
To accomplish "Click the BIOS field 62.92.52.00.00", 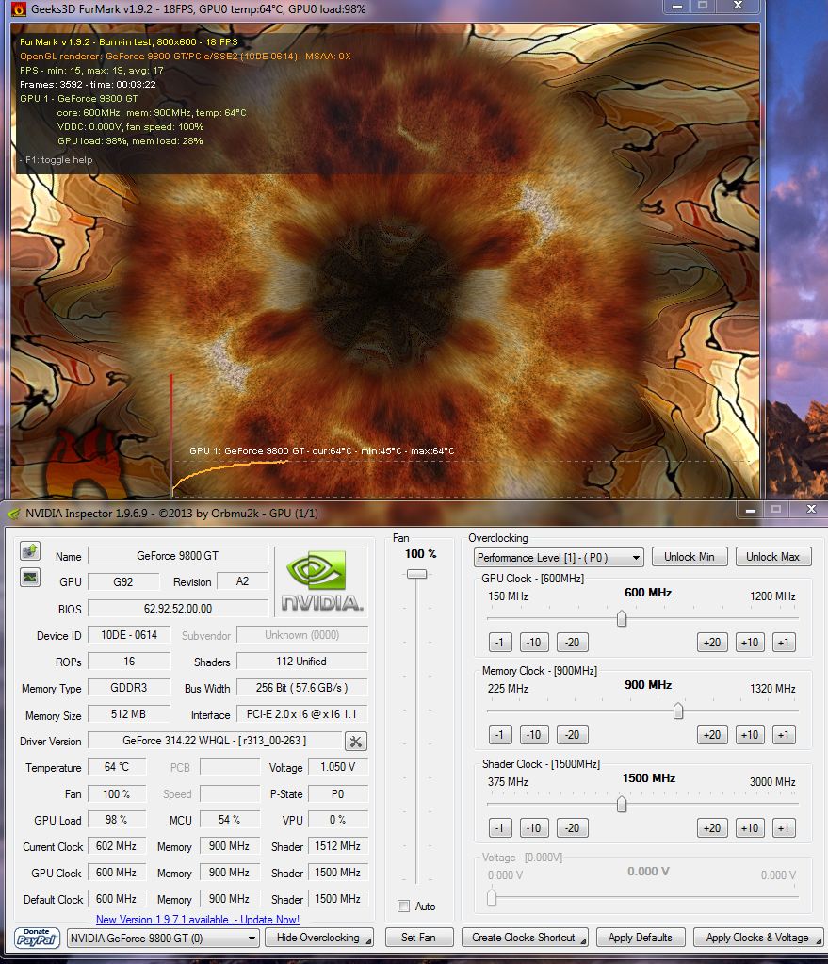I will [178, 609].
